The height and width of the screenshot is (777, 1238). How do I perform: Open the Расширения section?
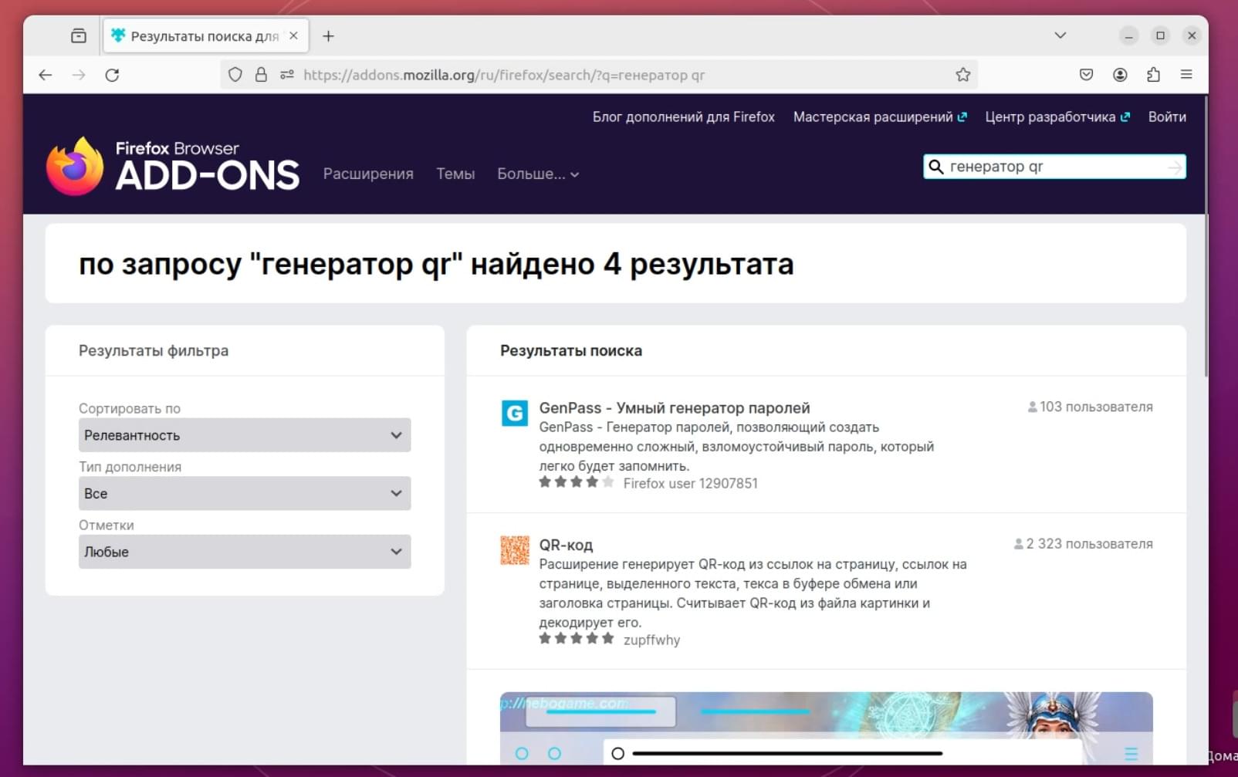pyautogui.click(x=368, y=174)
